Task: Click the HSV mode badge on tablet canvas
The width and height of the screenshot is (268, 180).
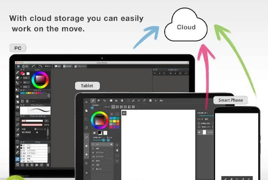Action: click(x=124, y=113)
